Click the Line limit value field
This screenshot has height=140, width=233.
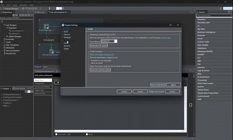(x=75, y=134)
